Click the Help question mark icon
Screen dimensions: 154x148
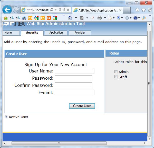[x=136, y=18]
